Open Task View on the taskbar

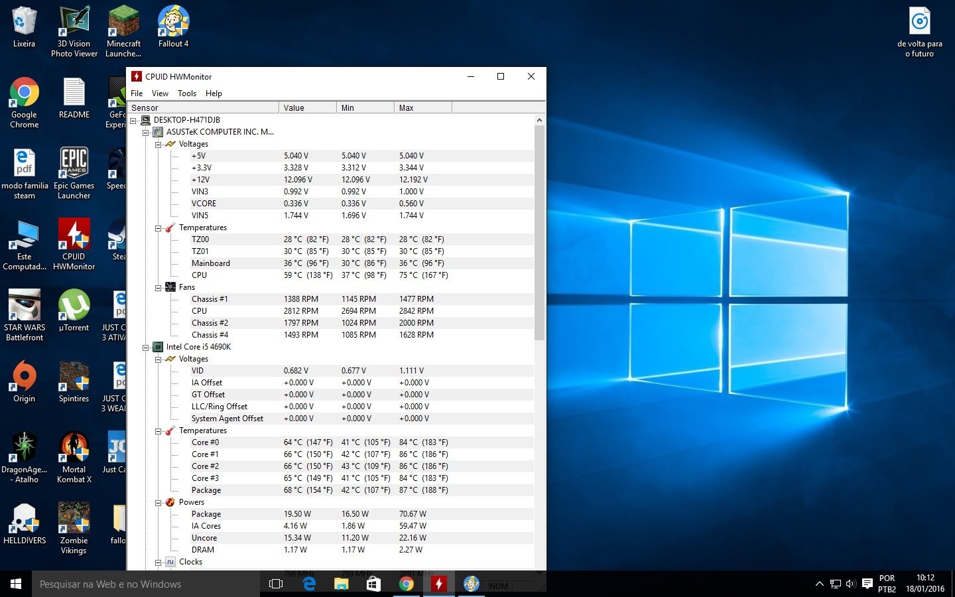(276, 584)
